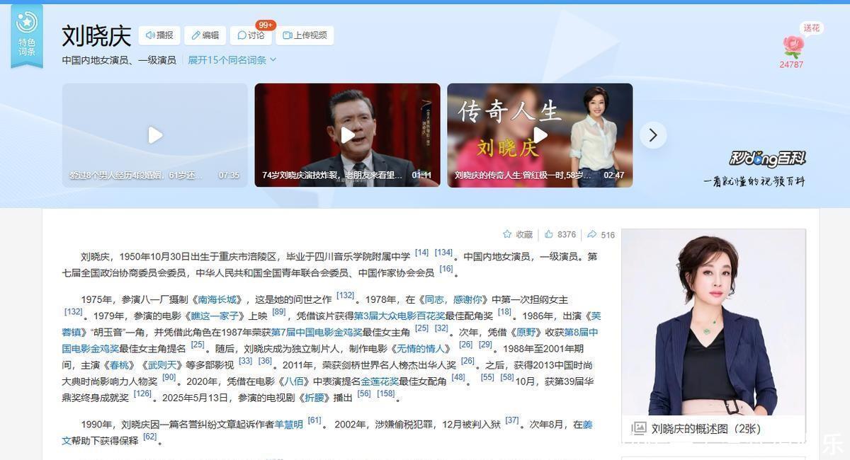The image size is (850, 460).
Task: Open the 编辑 edit entry button
Action: coord(205,35)
